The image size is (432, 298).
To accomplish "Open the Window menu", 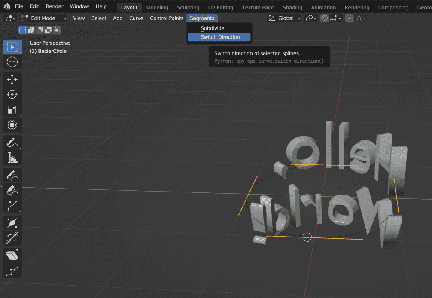I will pos(79,6).
